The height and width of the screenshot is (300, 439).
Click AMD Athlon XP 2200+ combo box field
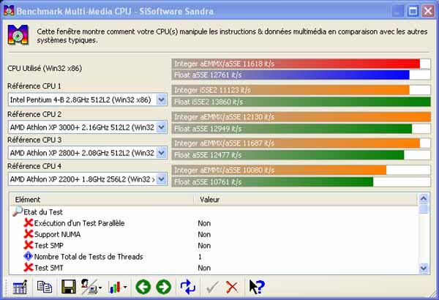click(88, 179)
